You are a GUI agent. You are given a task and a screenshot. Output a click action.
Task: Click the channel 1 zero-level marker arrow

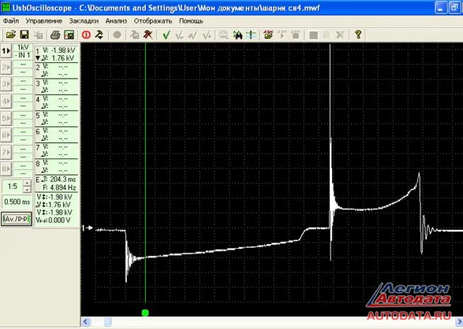tap(87, 228)
